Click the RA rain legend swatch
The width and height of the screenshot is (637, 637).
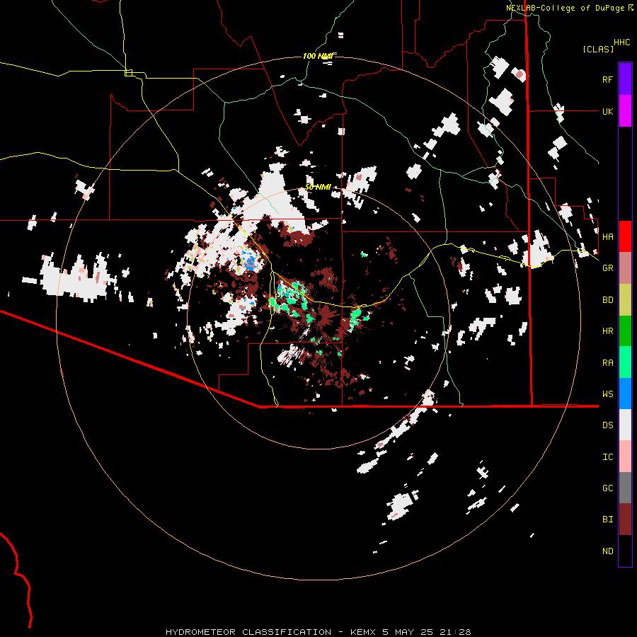pos(625,362)
